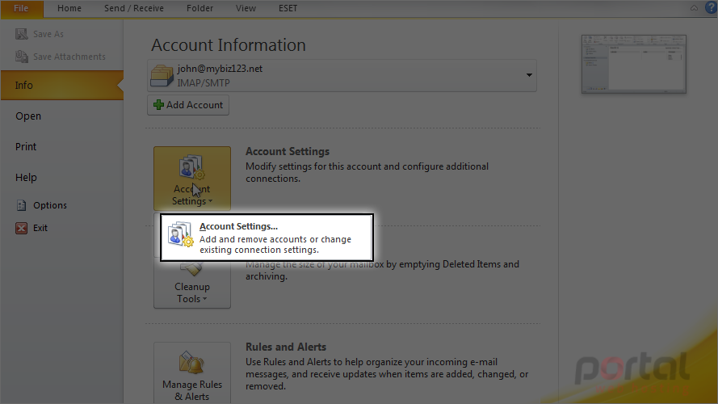Click the Cleanup Tools icon button
The height and width of the screenshot is (404, 718).
point(192,283)
